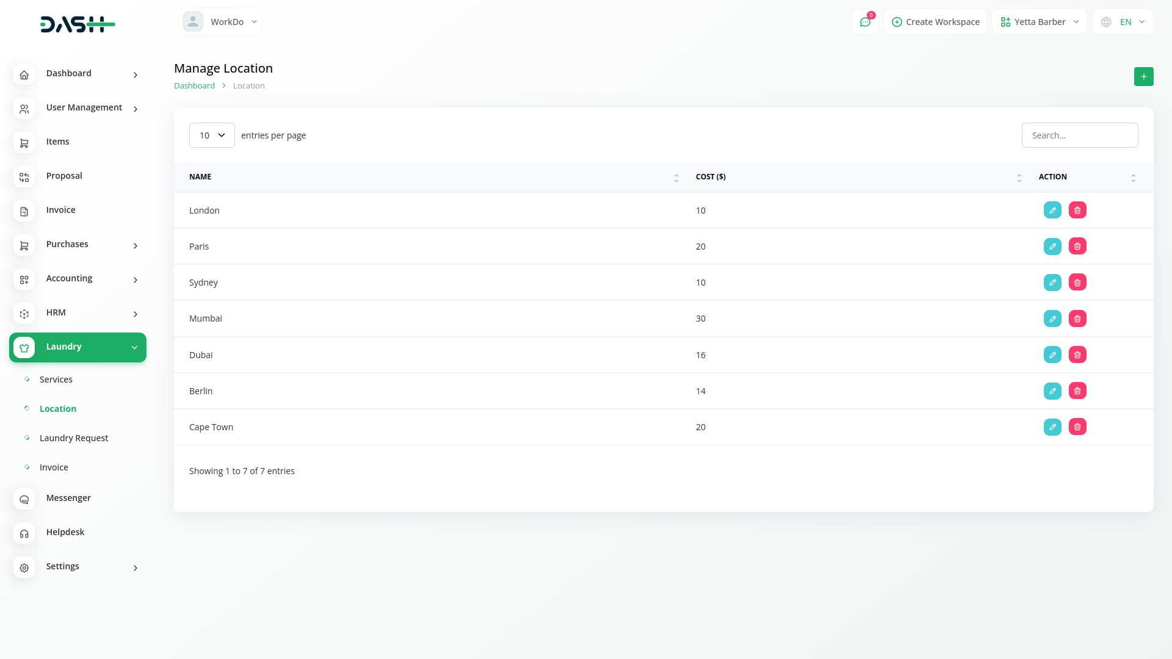Click the edit icon for London
Screen dimensions: 1172x659
click(1052, 211)
